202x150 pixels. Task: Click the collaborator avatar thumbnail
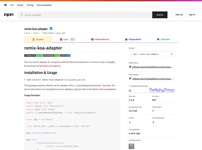tap(132, 146)
